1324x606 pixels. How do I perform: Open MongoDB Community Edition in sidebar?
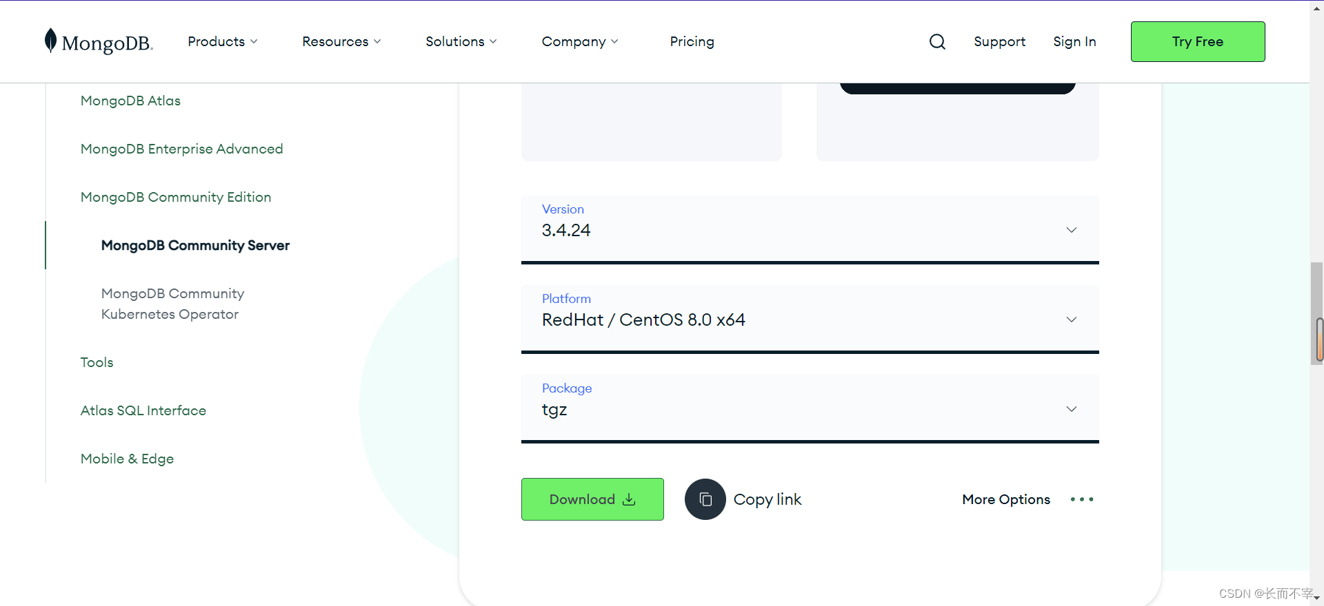[176, 197]
